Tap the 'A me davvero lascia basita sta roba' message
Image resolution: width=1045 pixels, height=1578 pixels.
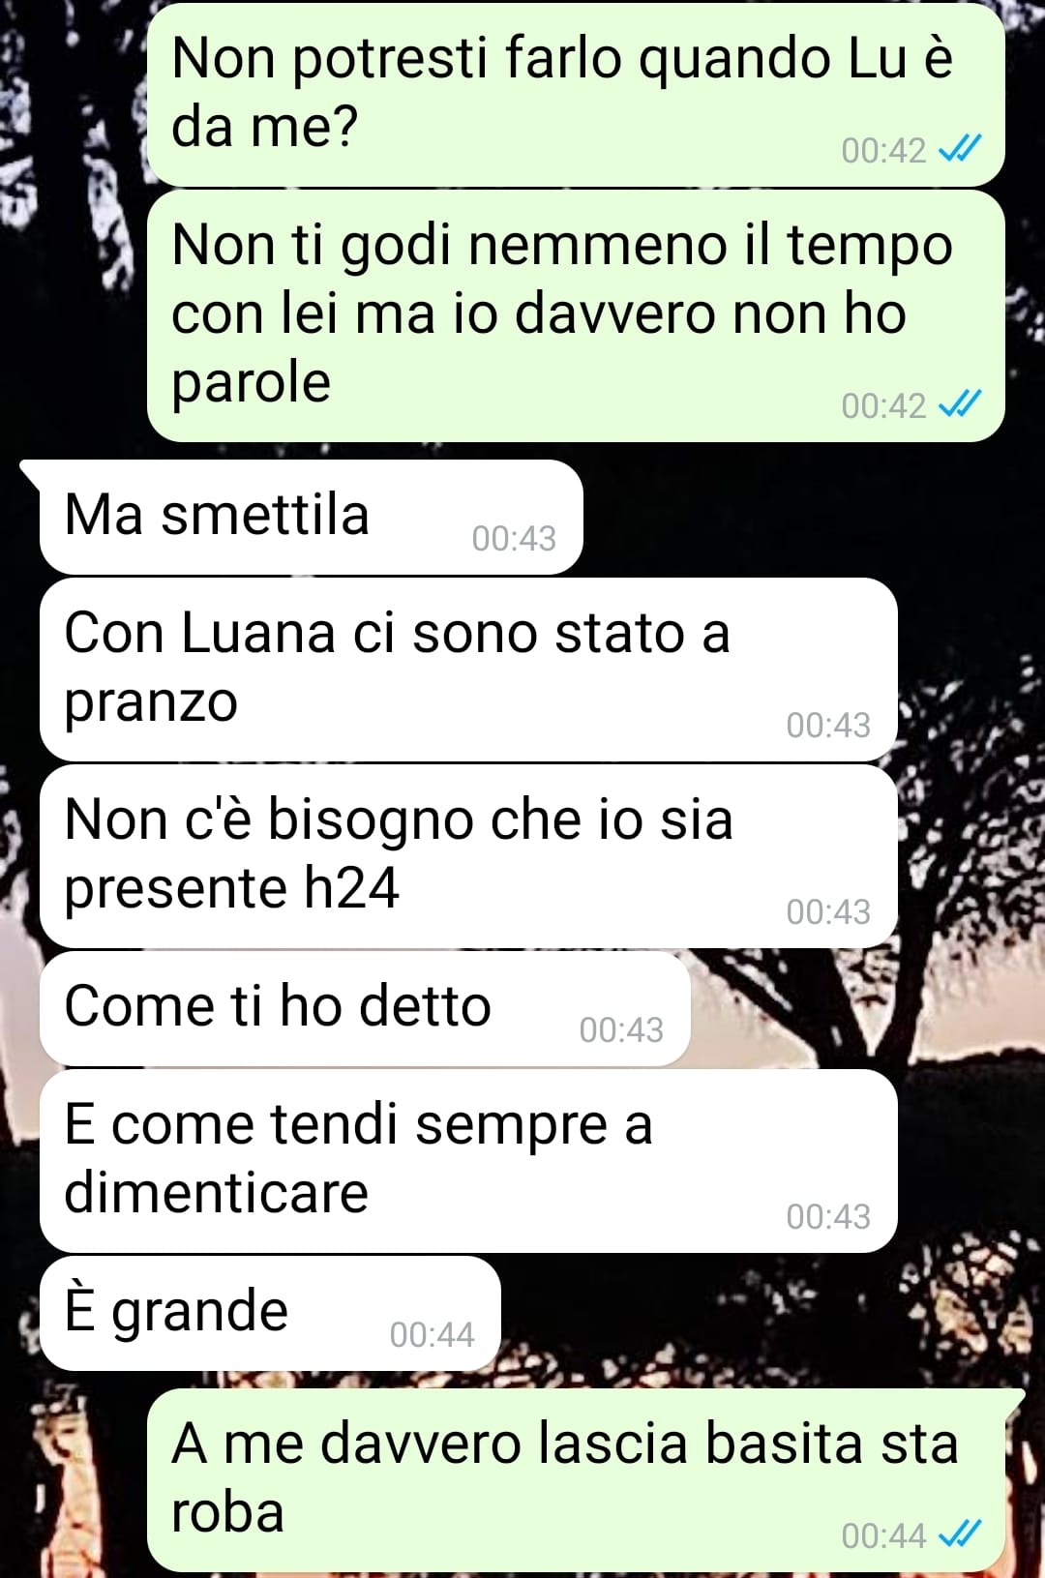(585, 1479)
